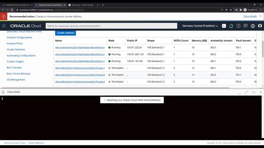
Task: Click the Fault domain column header
Action: coord(243,41)
